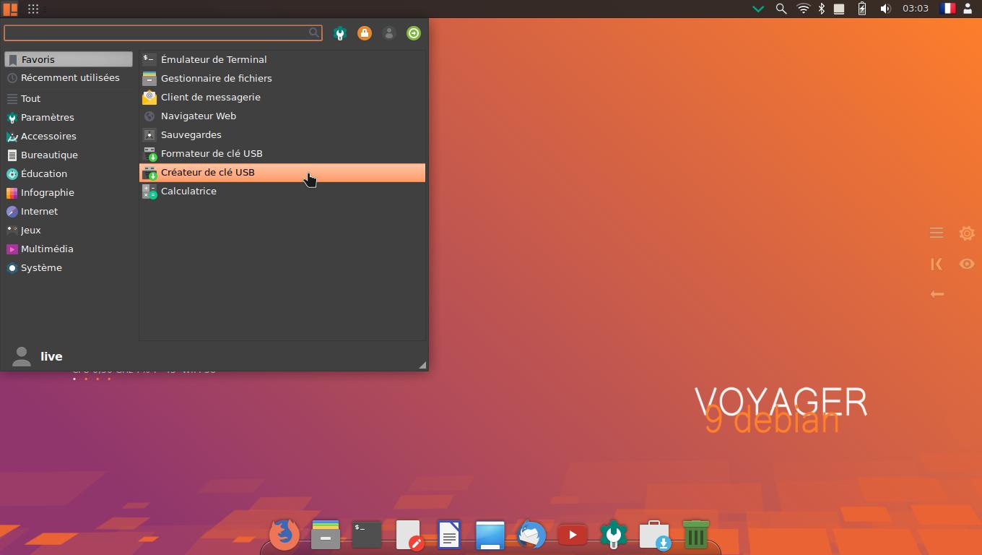Click the volume speaker icon
982x555 pixels.
pyautogui.click(x=885, y=9)
